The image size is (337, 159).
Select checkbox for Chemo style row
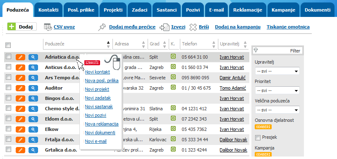pos(8,108)
